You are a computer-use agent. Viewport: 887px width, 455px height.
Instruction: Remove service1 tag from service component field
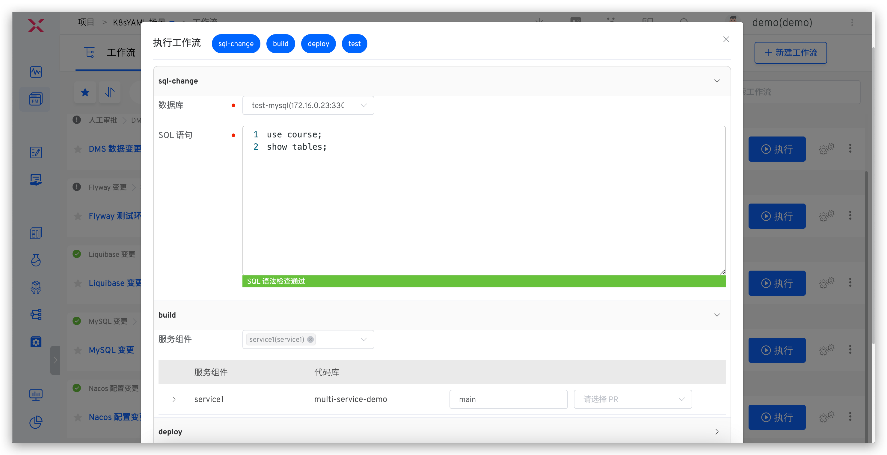pos(310,339)
